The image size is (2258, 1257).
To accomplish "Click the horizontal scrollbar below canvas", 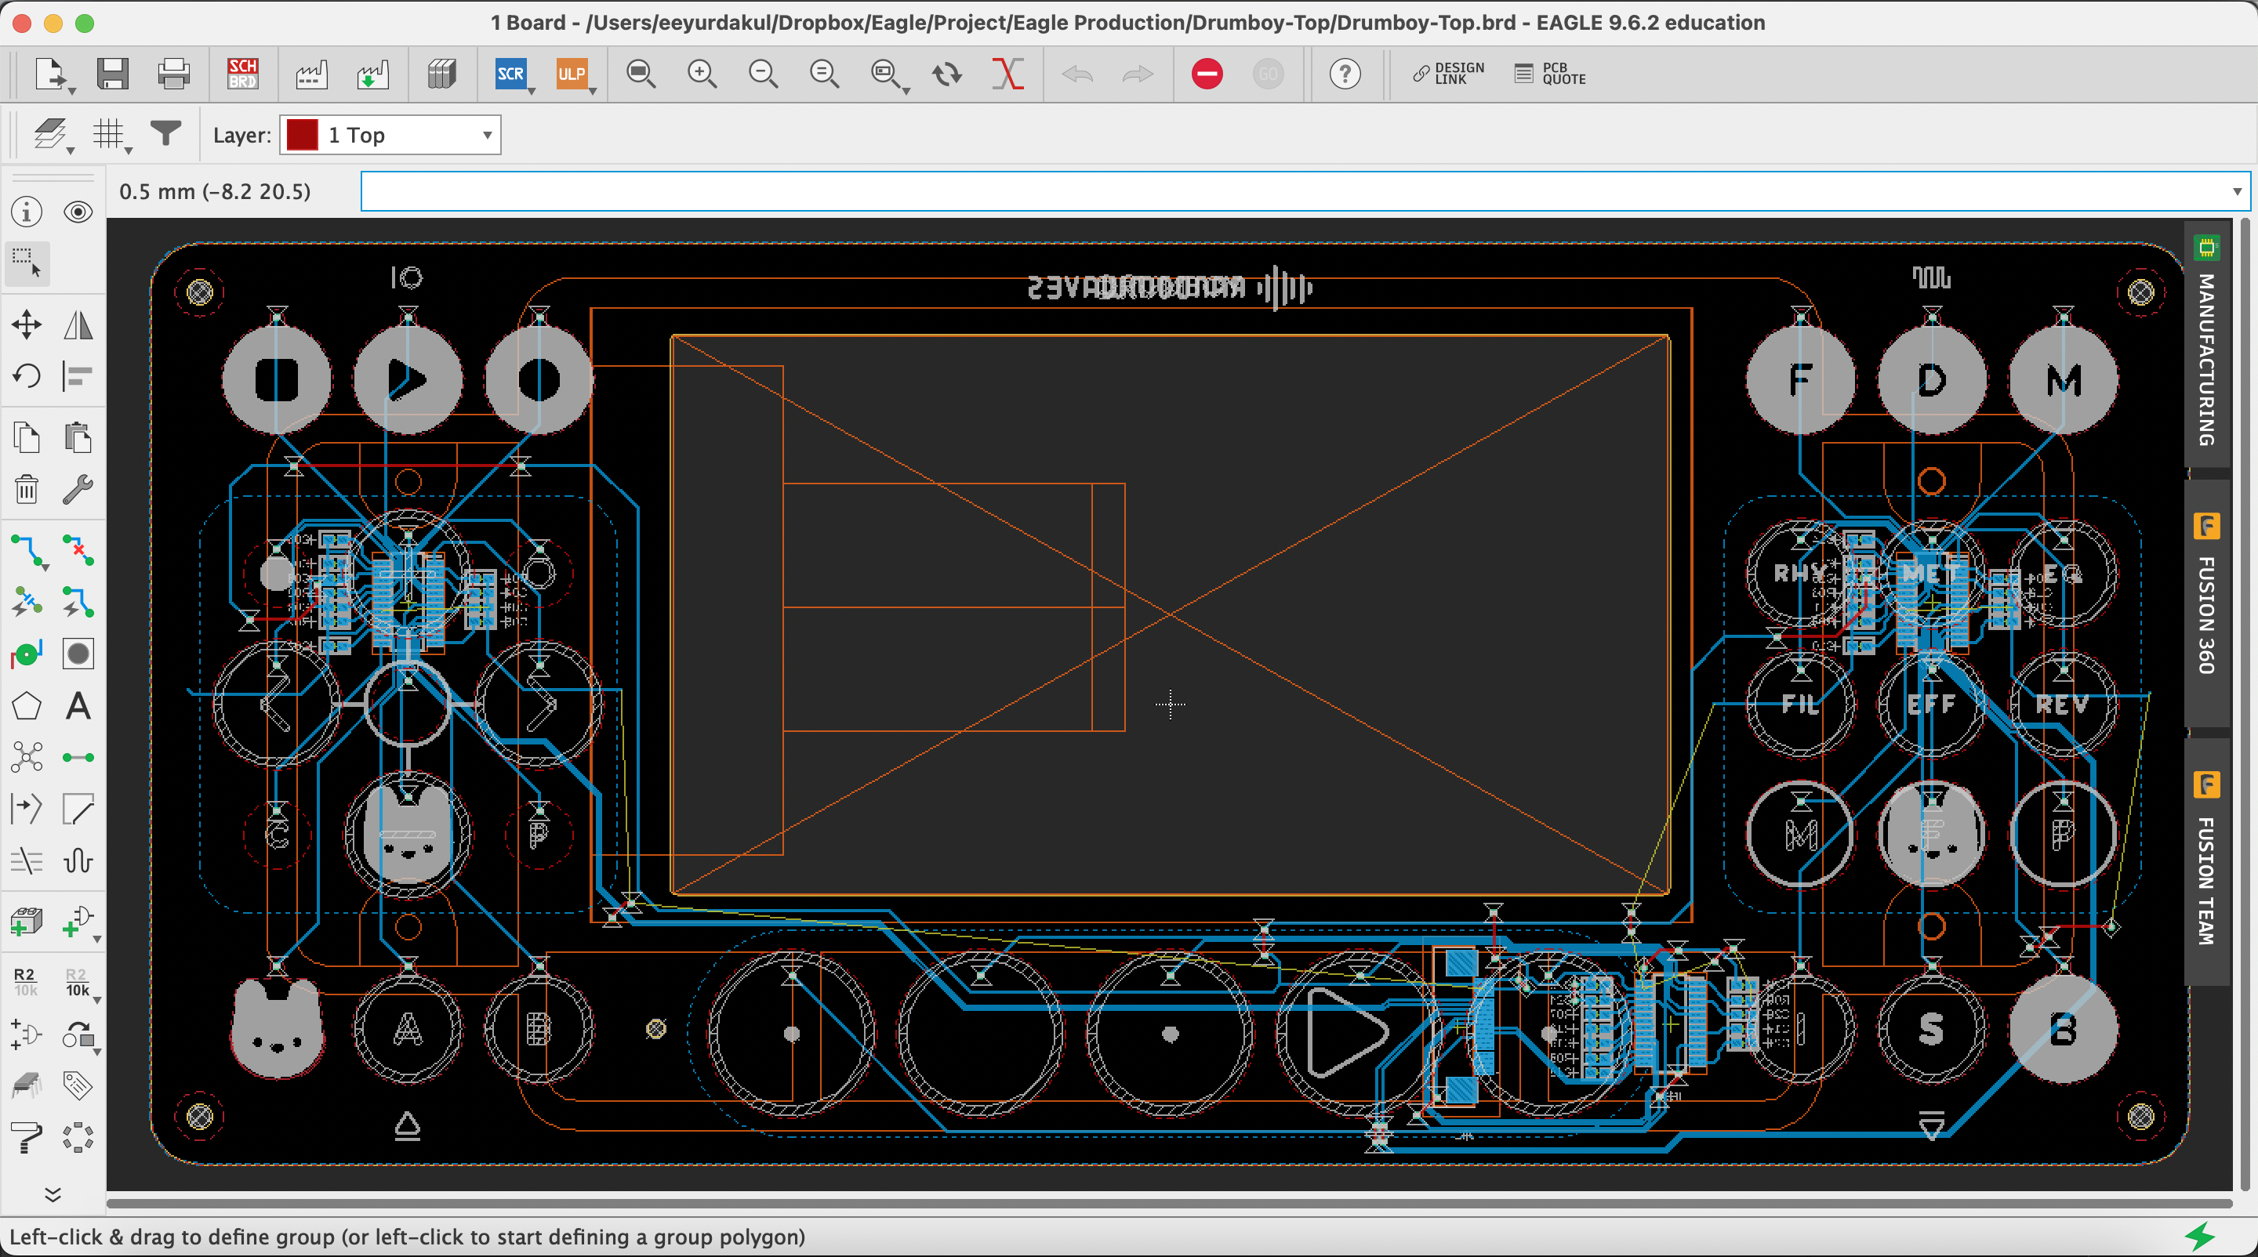I will (x=1168, y=1204).
